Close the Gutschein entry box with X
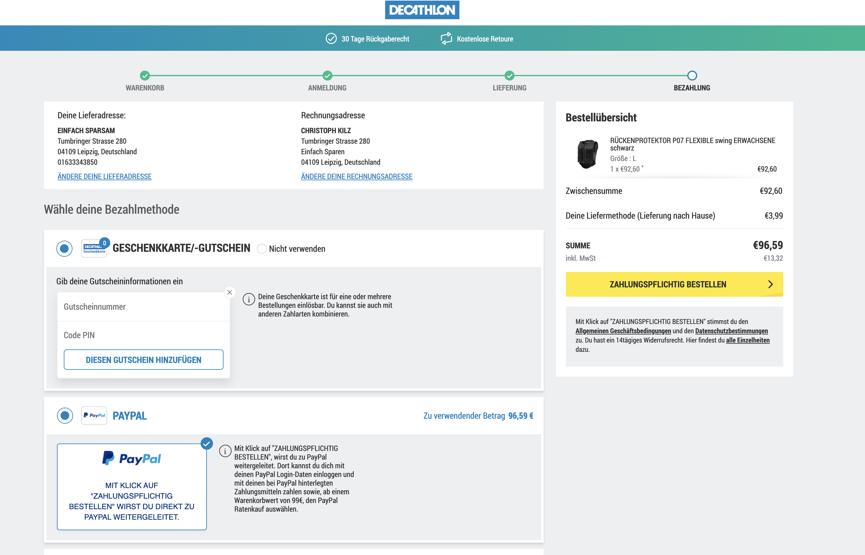Image resolution: width=865 pixels, height=555 pixels. [229, 292]
